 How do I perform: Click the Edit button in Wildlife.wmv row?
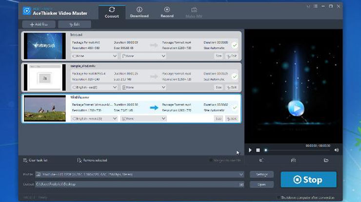[x=232, y=118]
